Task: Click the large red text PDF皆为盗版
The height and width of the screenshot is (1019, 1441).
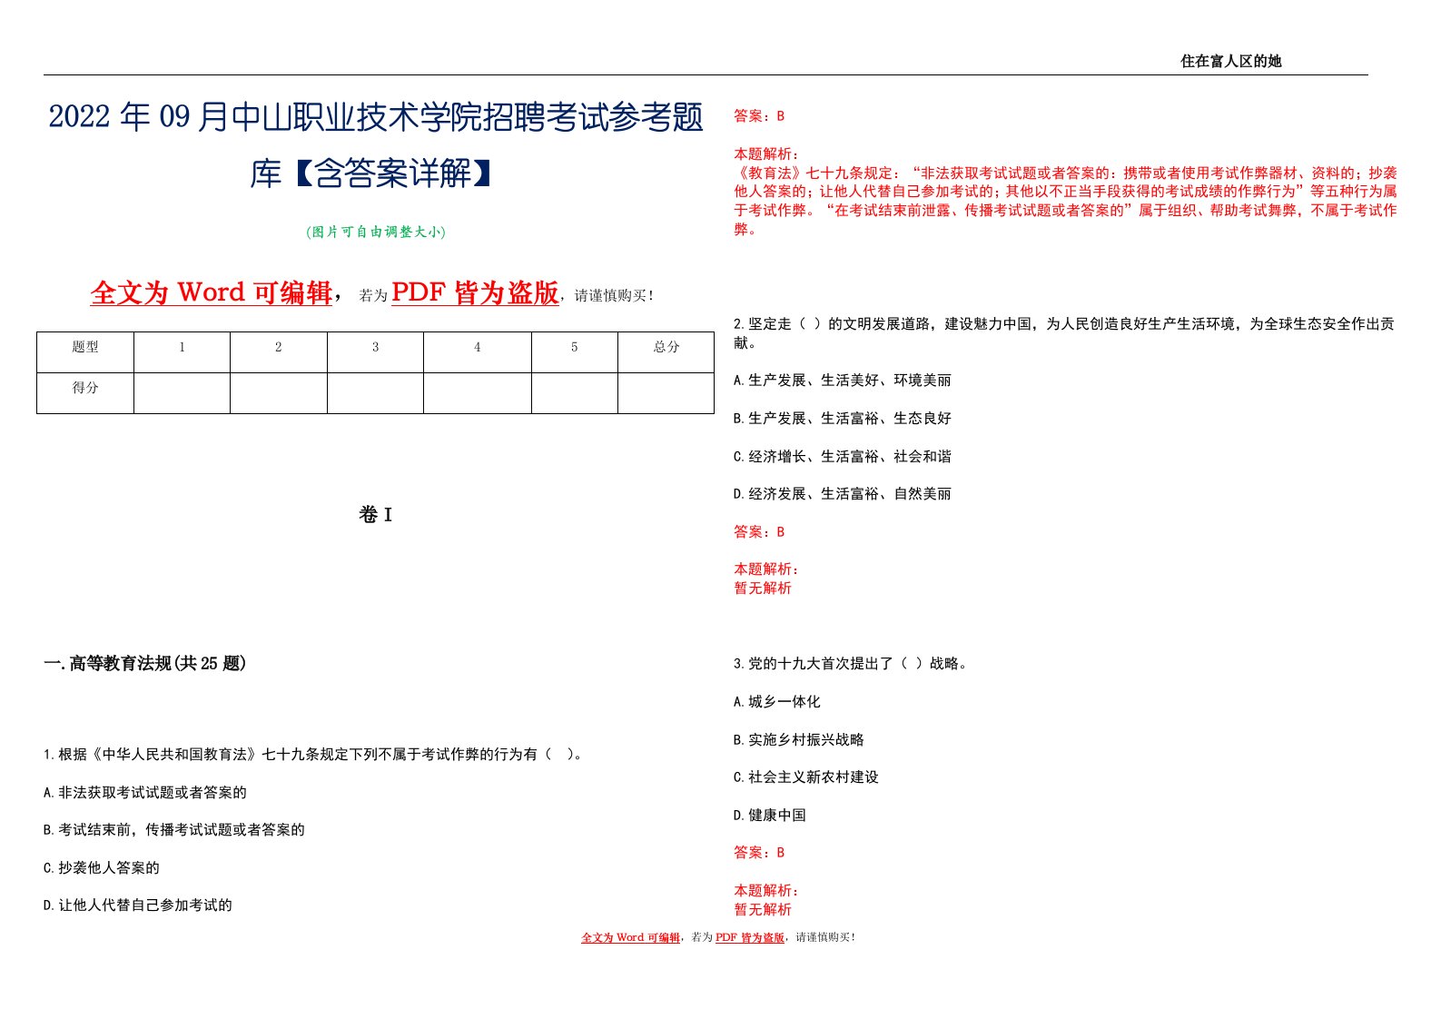Action: tap(475, 292)
